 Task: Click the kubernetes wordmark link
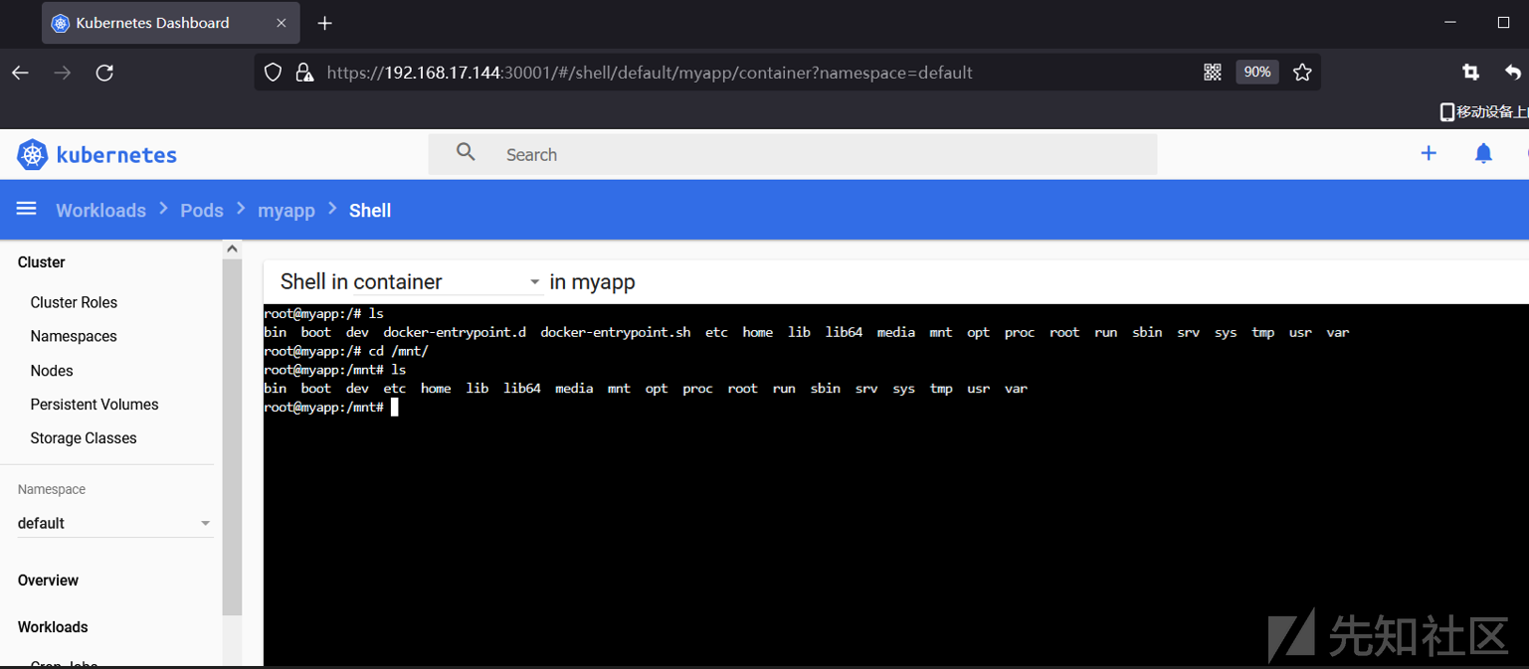[x=116, y=155]
